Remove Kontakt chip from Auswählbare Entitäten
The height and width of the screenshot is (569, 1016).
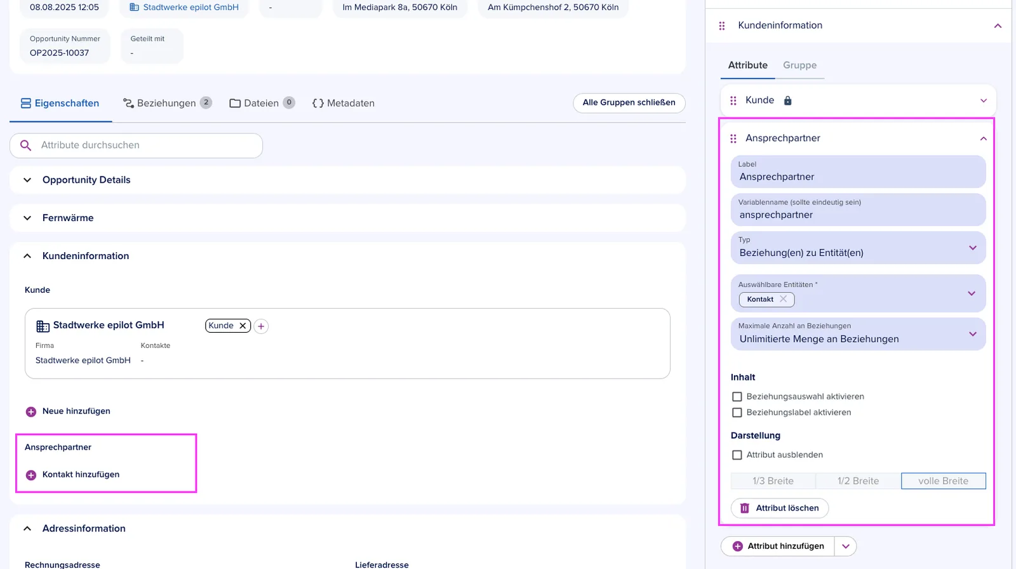[x=783, y=299]
